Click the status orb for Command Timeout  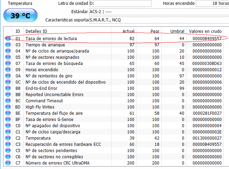pos(8,101)
